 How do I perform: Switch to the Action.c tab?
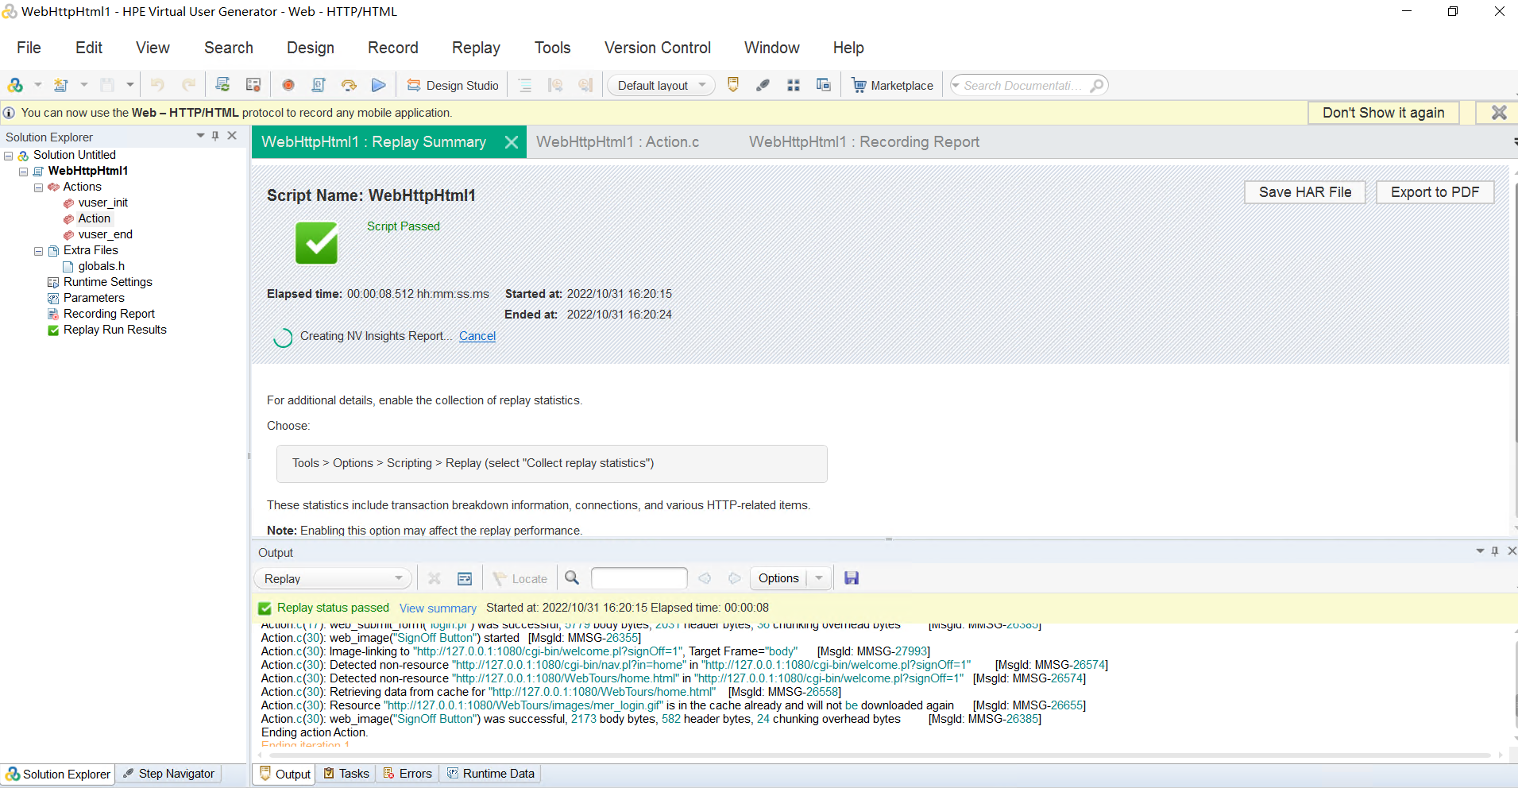point(617,141)
